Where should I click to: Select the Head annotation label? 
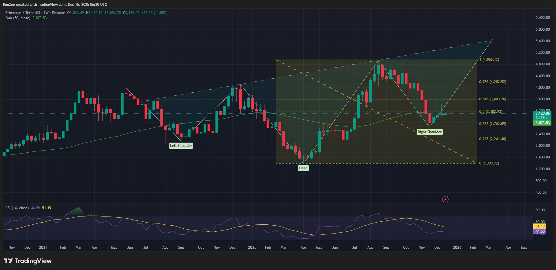coord(303,168)
